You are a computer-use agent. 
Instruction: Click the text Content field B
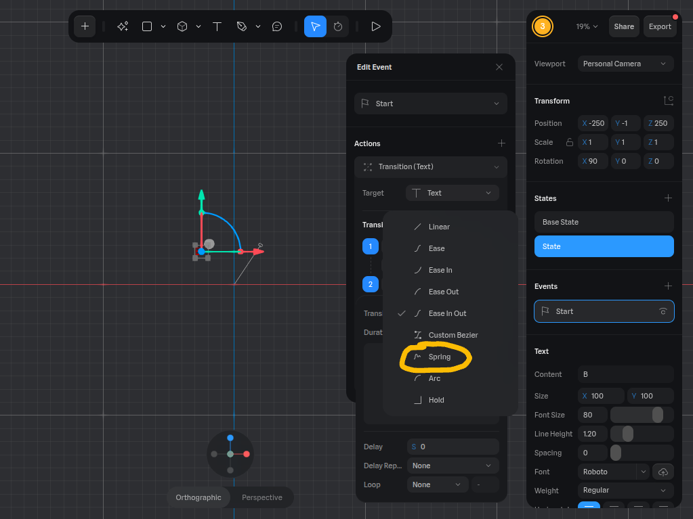[x=625, y=374]
